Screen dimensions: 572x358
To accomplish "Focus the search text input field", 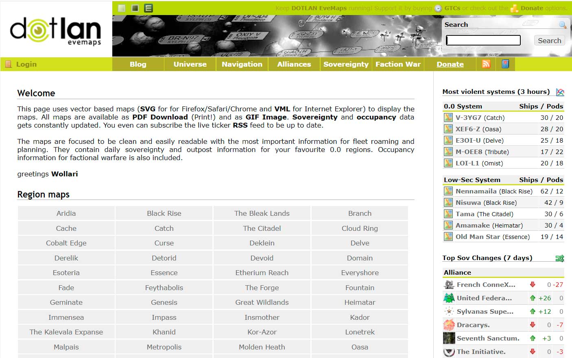I will pyautogui.click(x=483, y=40).
